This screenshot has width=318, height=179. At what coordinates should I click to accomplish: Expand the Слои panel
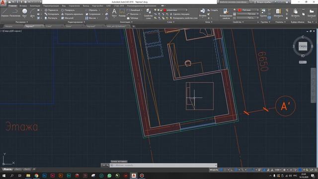[x=170, y=22]
